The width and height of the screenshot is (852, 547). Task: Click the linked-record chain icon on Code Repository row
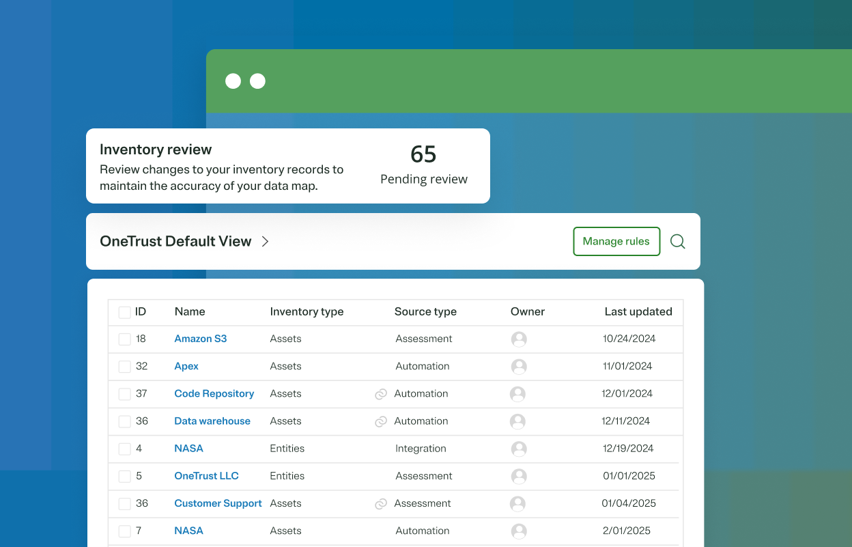[380, 394]
